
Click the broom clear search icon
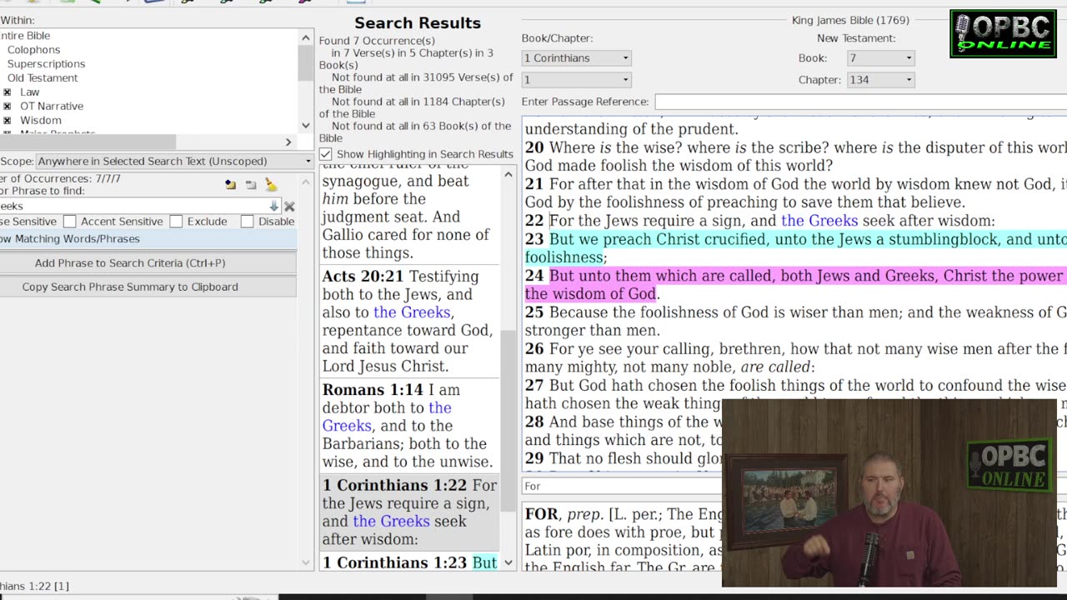[x=271, y=185]
